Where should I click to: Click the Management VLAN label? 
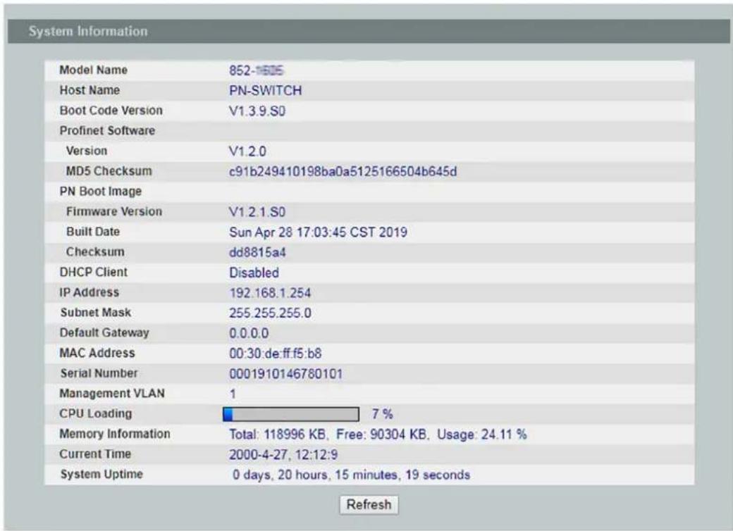pos(112,393)
